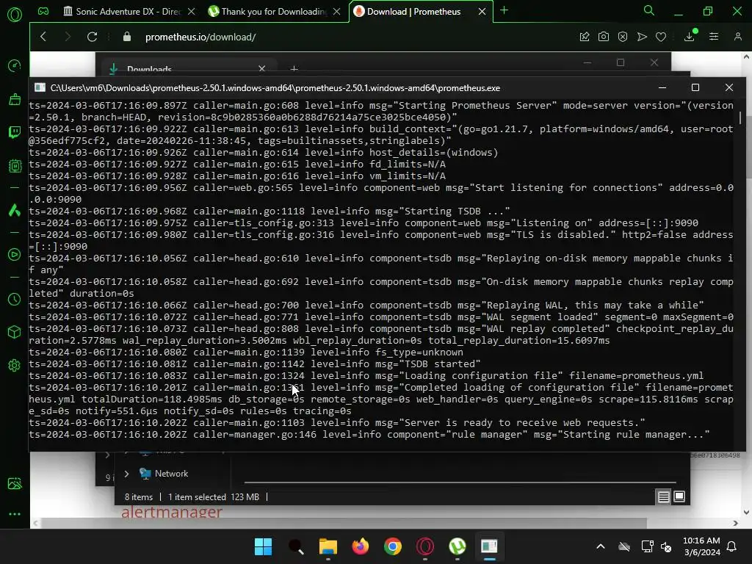Open Windows taskbar search
This screenshot has height=564, width=752.
296,546
